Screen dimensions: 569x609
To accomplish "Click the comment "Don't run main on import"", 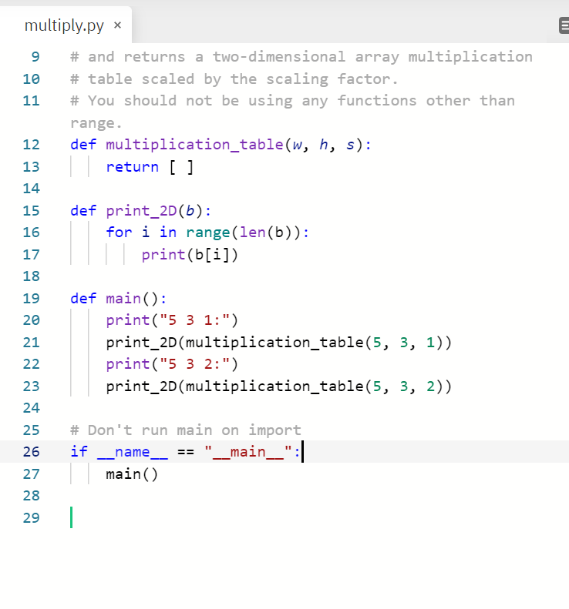I will pos(194,430).
